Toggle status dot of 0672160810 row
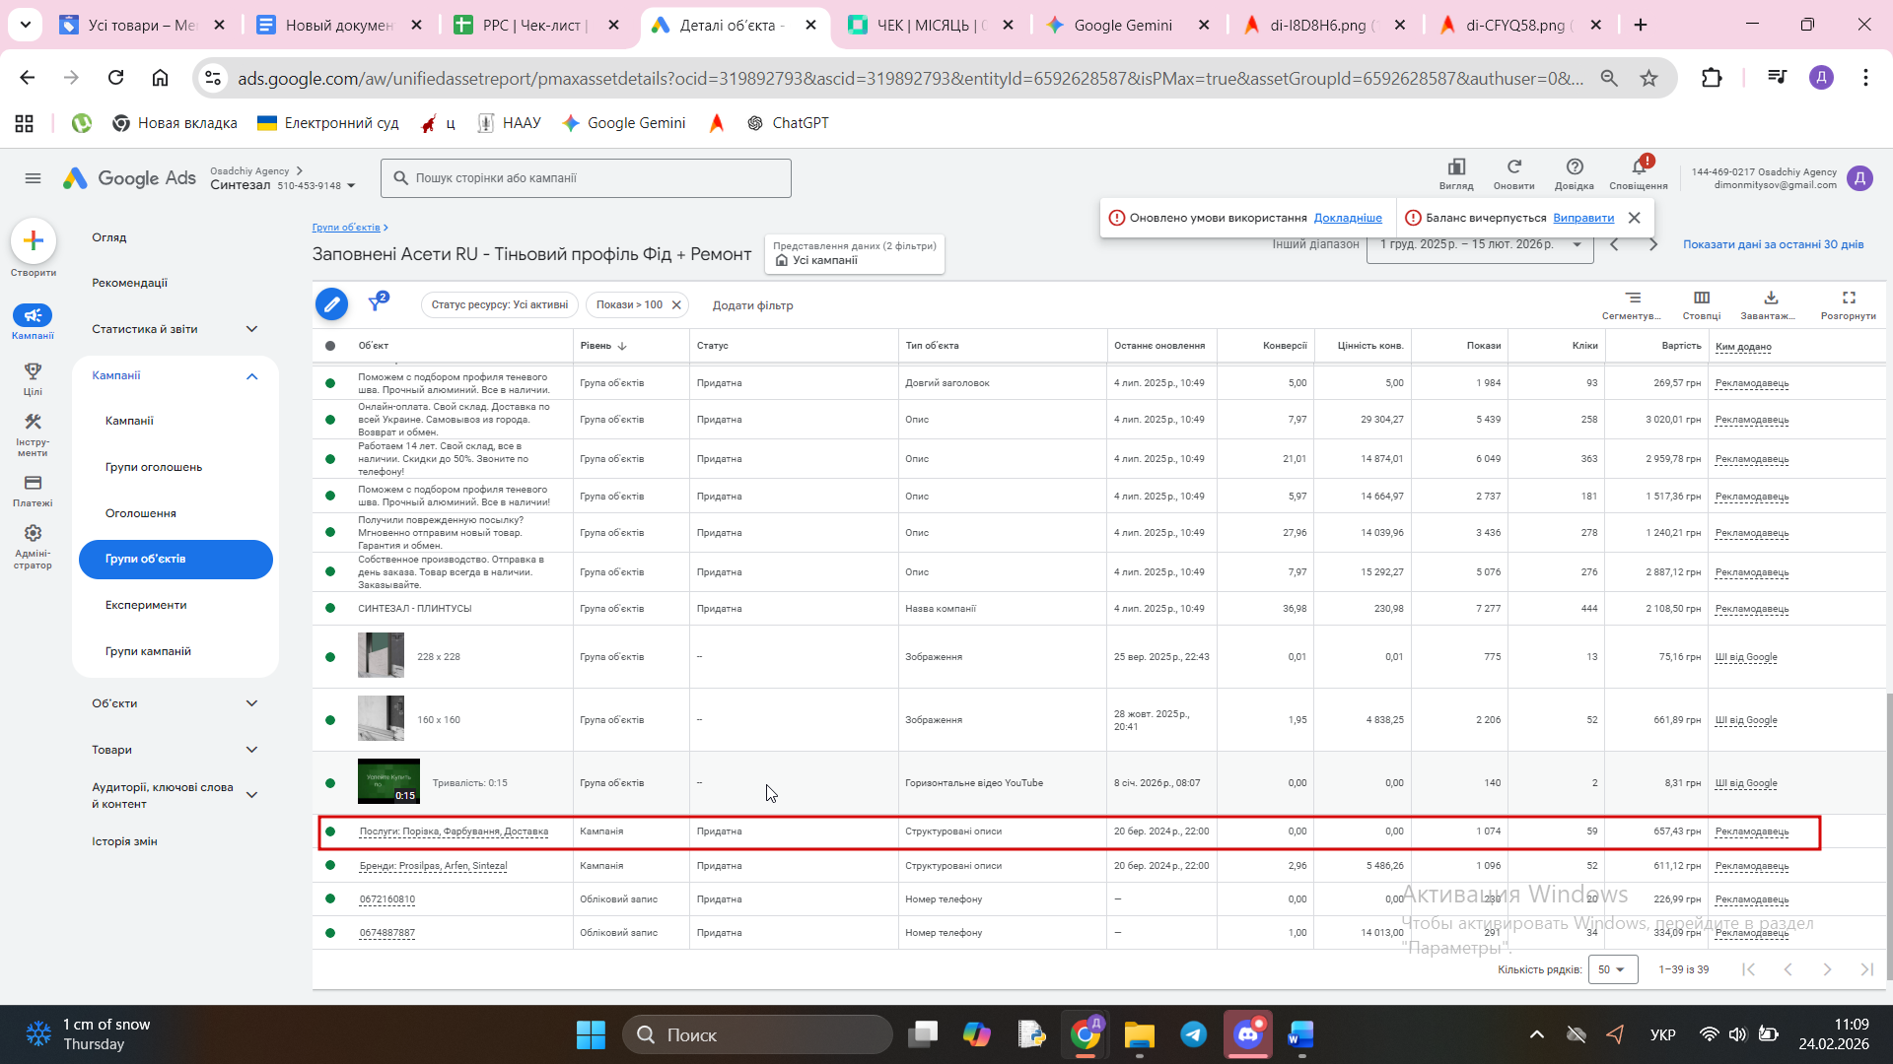This screenshot has width=1893, height=1064. point(330,899)
